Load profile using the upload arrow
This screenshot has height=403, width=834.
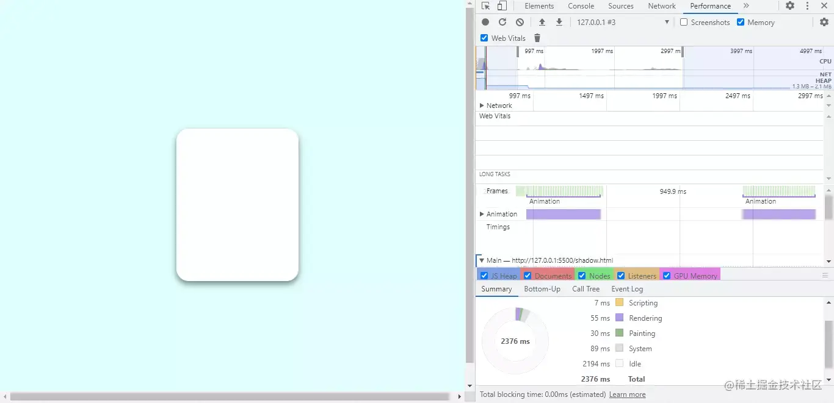(x=542, y=22)
